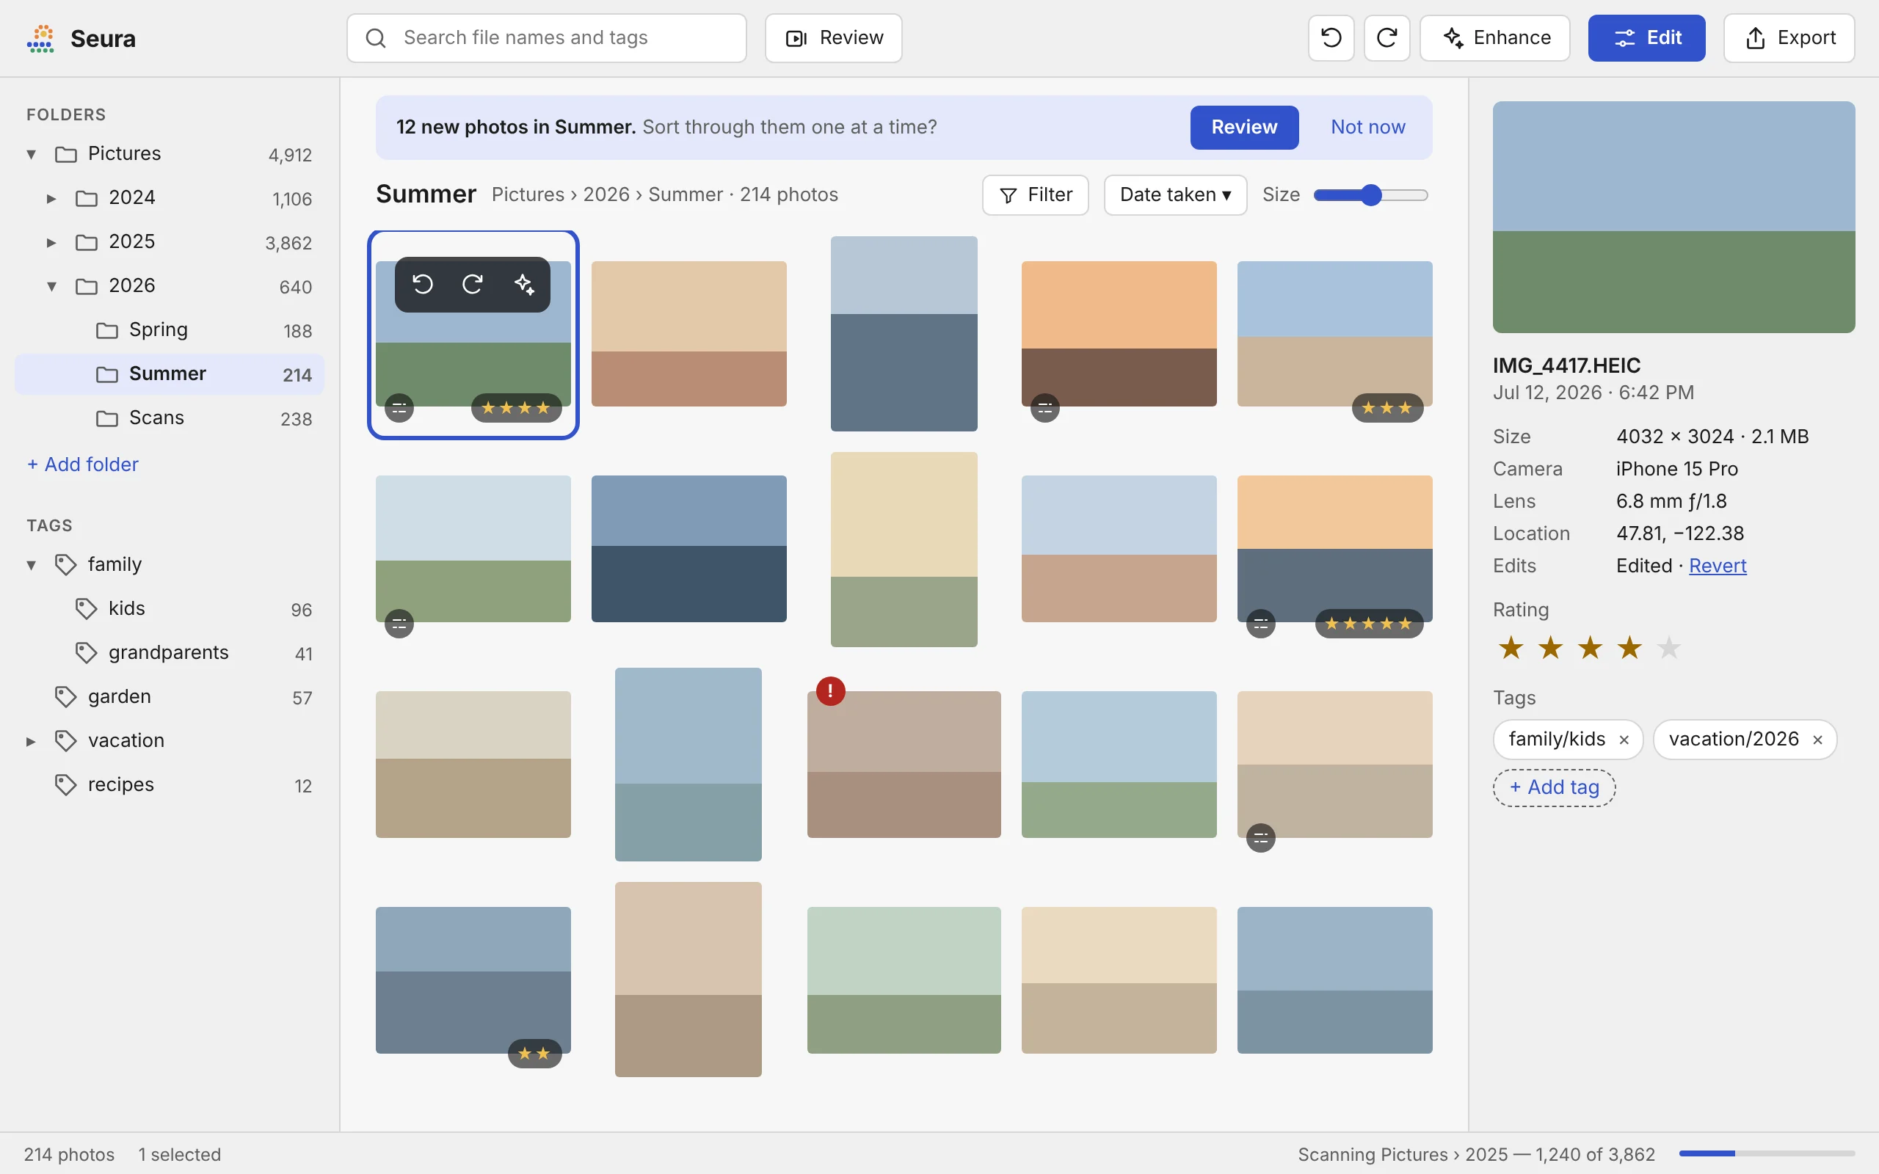The image size is (1879, 1174).
Task: Collapse the Pictures folder
Action: [x=31, y=154]
